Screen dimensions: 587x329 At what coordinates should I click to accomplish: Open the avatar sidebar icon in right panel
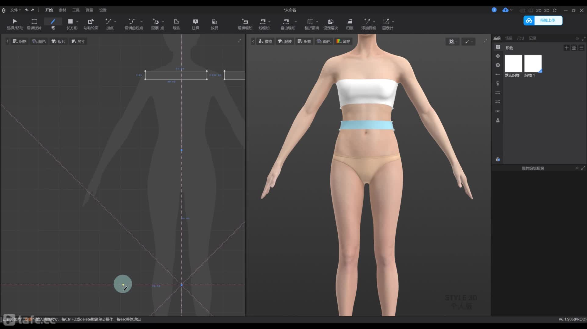tap(498, 120)
